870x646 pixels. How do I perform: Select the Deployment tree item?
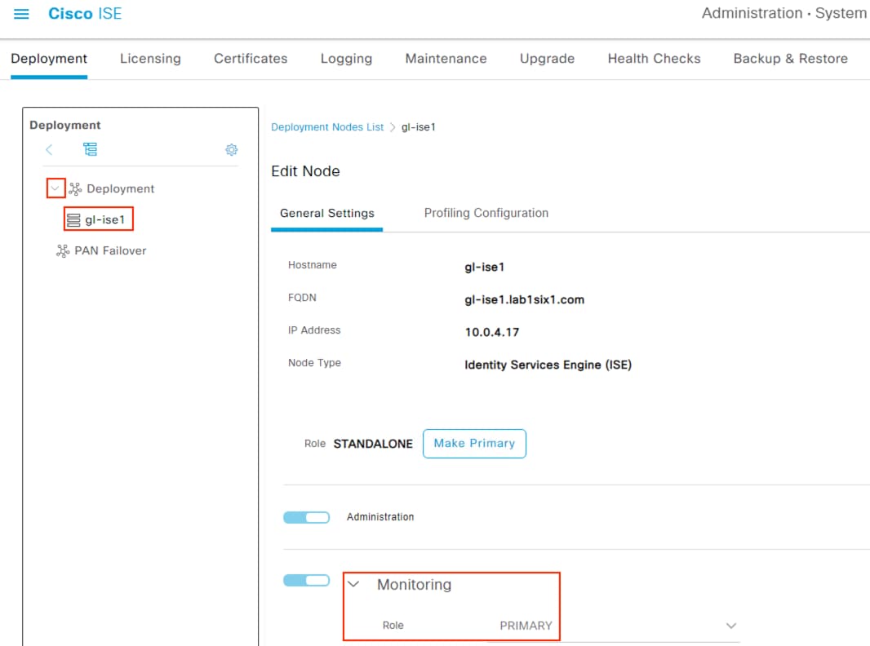(121, 189)
